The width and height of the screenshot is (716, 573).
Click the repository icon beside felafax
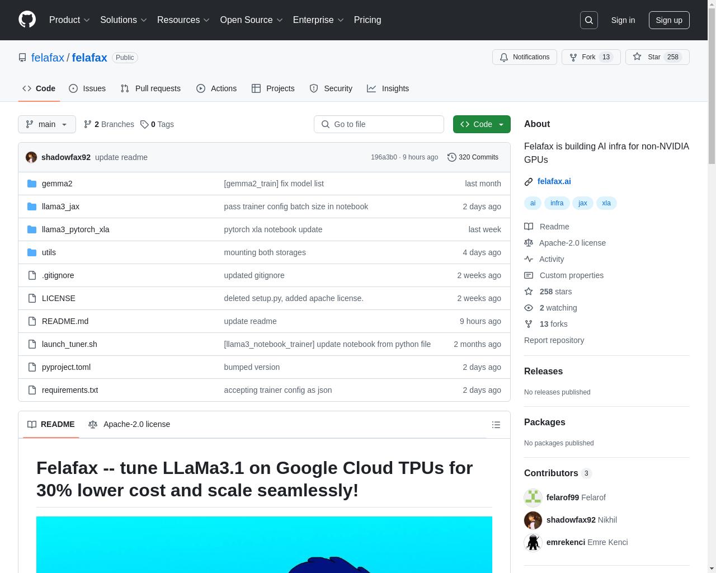click(x=22, y=58)
